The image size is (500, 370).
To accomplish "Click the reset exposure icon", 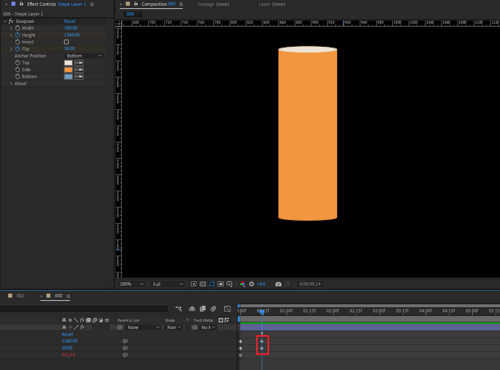I will (x=252, y=284).
